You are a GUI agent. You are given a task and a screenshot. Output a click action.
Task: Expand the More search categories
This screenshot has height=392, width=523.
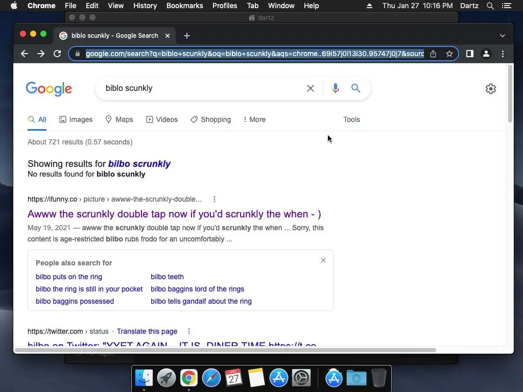[x=254, y=119]
